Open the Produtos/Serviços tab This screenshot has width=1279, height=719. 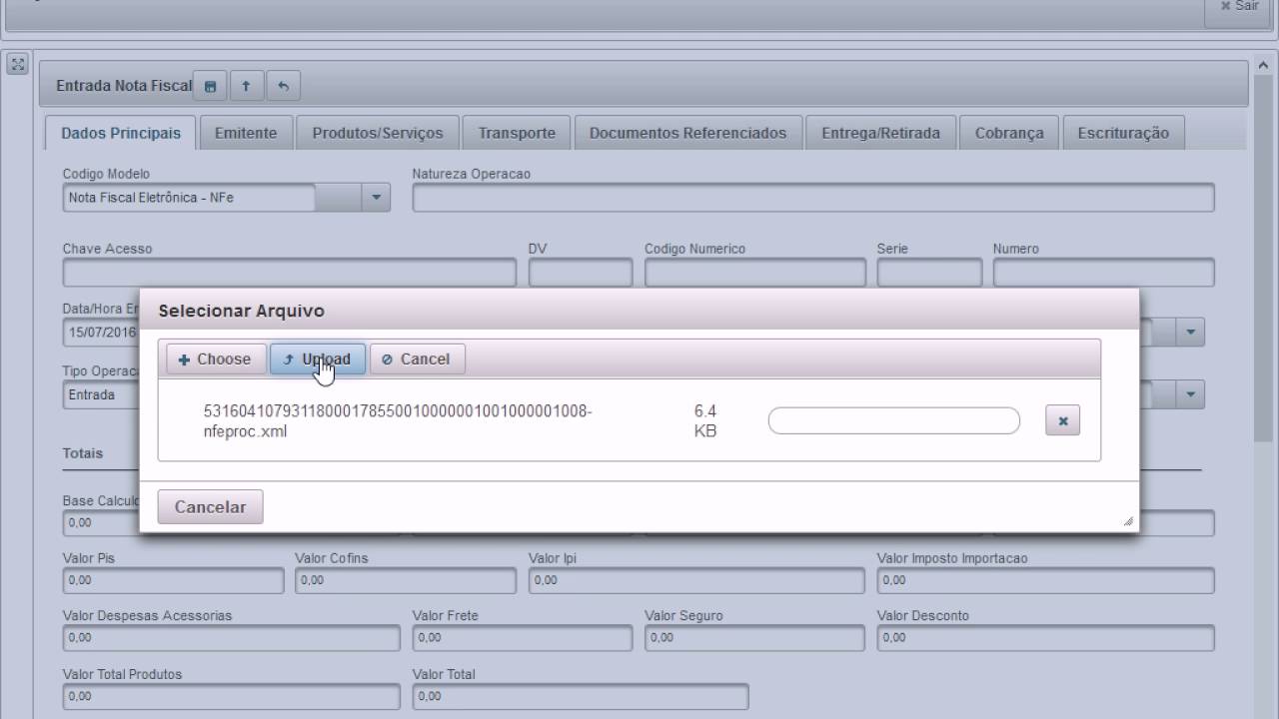pyautogui.click(x=378, y=133)
